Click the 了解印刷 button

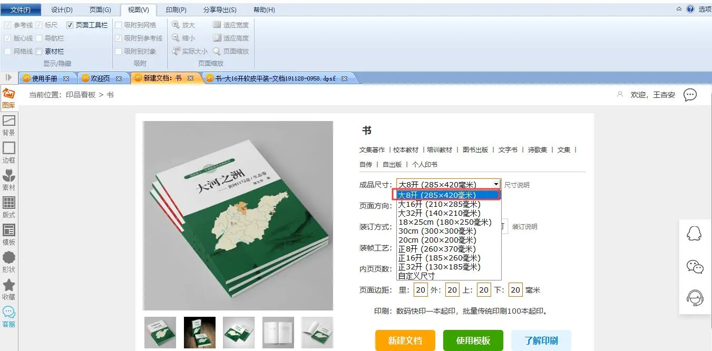541,340
